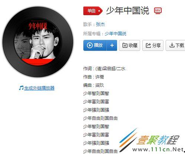Click the 下载 download arrow icon
The width and height of the screenshot is (185, 154).
(172, 45)
